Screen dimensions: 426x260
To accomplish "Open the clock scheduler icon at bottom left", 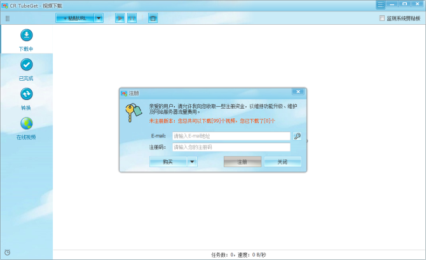I will click(x=7, y=252).
